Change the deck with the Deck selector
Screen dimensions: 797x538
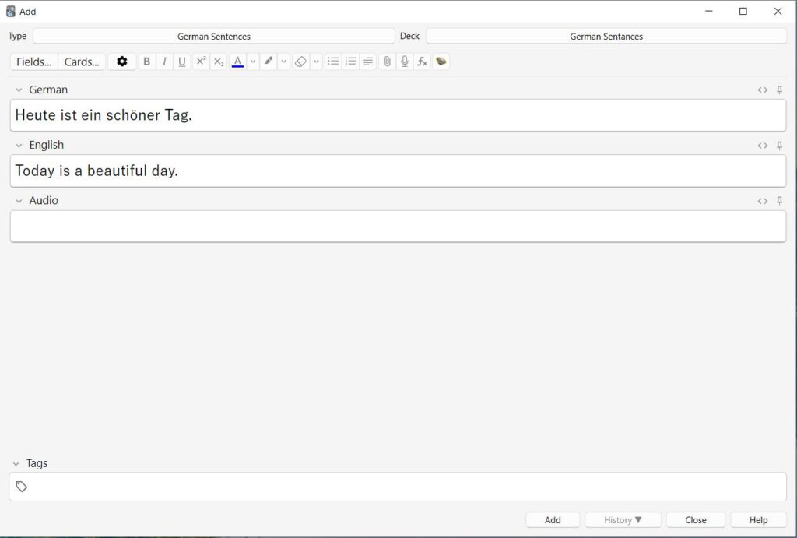(x=606, y=36)
